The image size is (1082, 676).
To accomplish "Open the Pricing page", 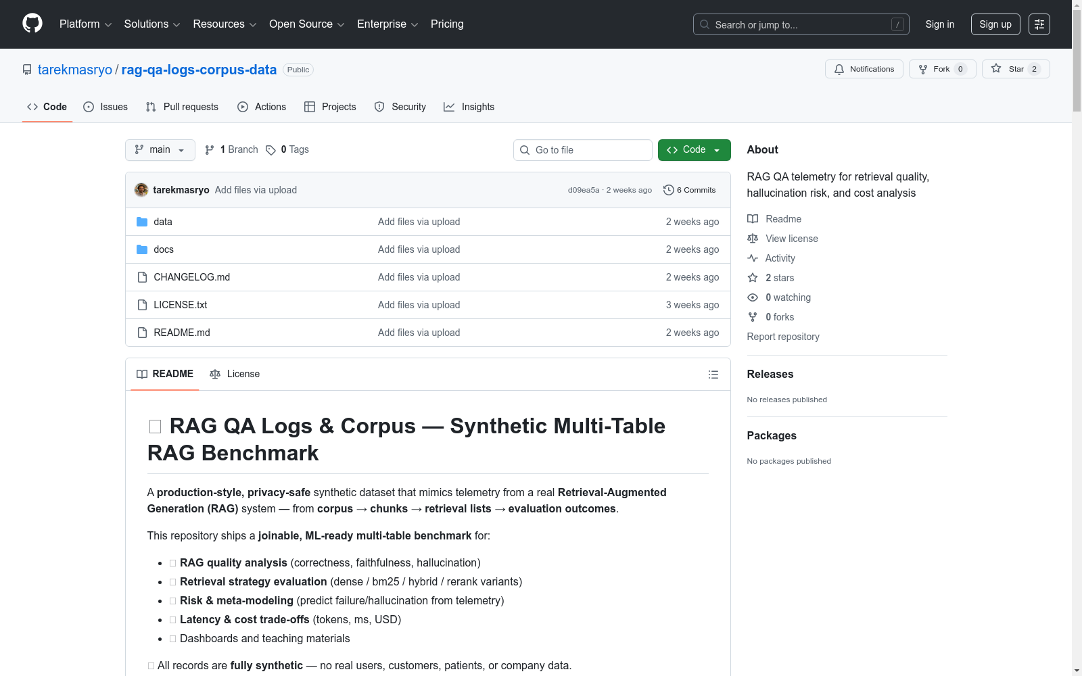I will (x=447, y=24).
